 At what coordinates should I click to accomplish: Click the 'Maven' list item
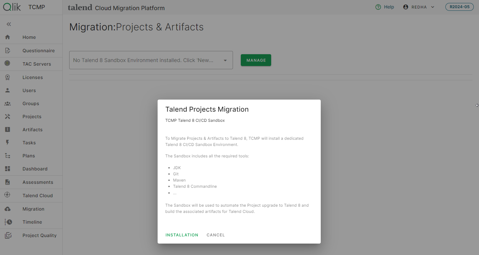[179, 180]
